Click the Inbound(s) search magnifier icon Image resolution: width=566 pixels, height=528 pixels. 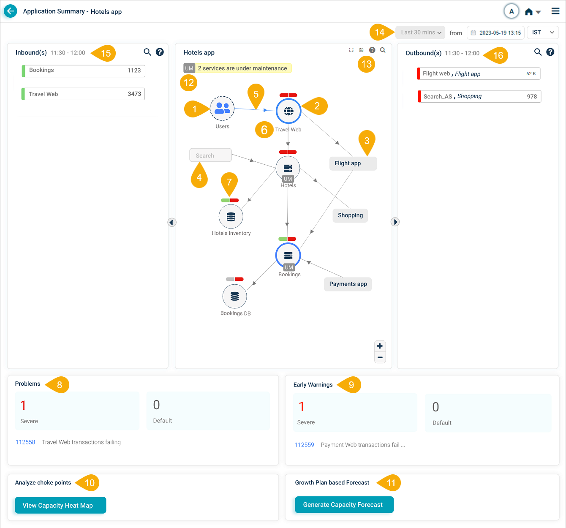click(147, 52)
